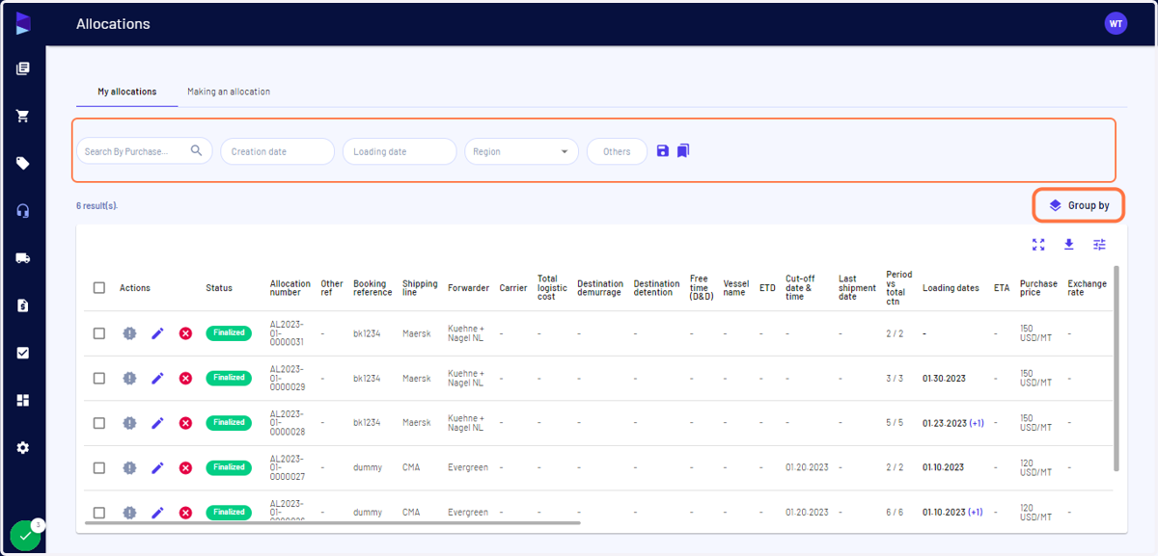Image resolution: width=1158 pixels, height=556 pixels.
Task: Open the dashboard tiles sidebar icon
Action: (23, 400)
